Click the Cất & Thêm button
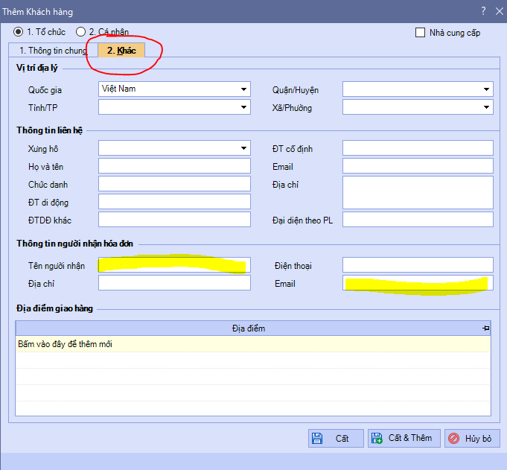The height and width of the screenshot is (470, 507). [404, 438]
